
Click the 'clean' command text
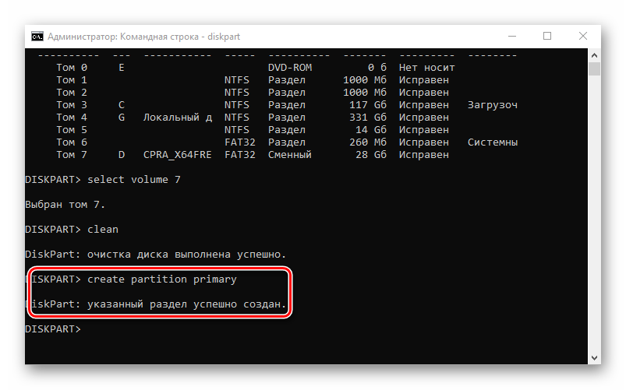[x=103, y=230]
